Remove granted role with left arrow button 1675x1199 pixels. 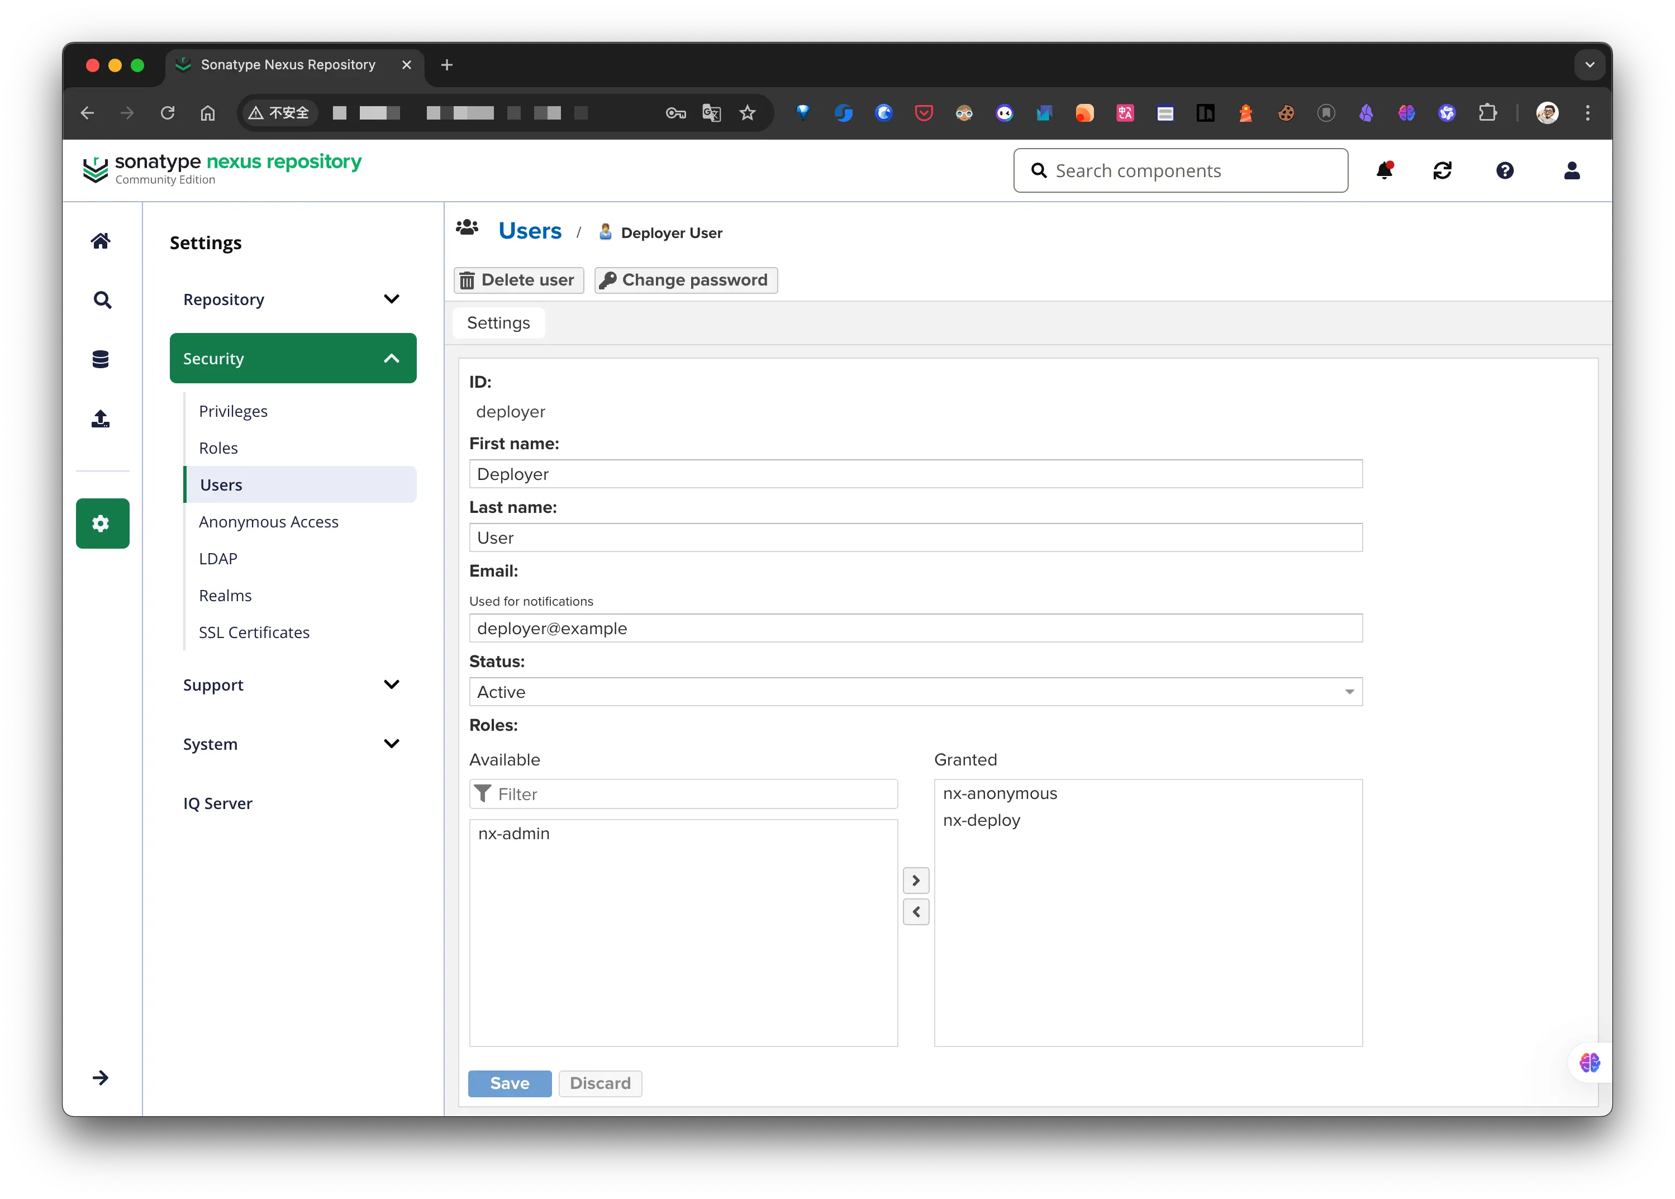[915, 912]
